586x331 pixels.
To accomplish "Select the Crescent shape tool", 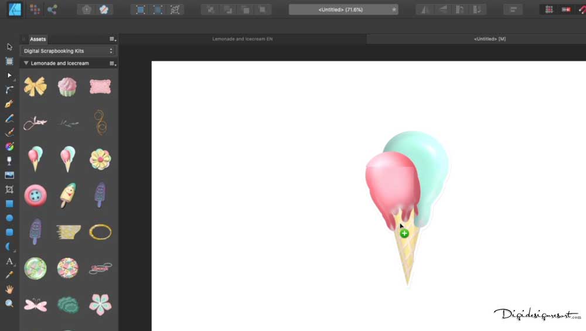I will click(9, 247).
